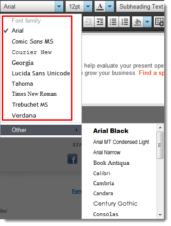Click the increase indent icon
Screen dimensions: 171x226
point(100,22)
